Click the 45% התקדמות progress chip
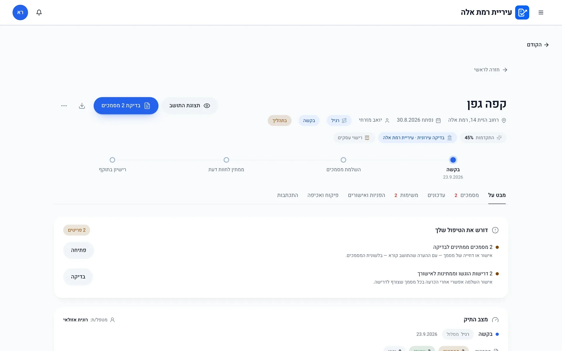562x351 pixels. tap(483, 138)
